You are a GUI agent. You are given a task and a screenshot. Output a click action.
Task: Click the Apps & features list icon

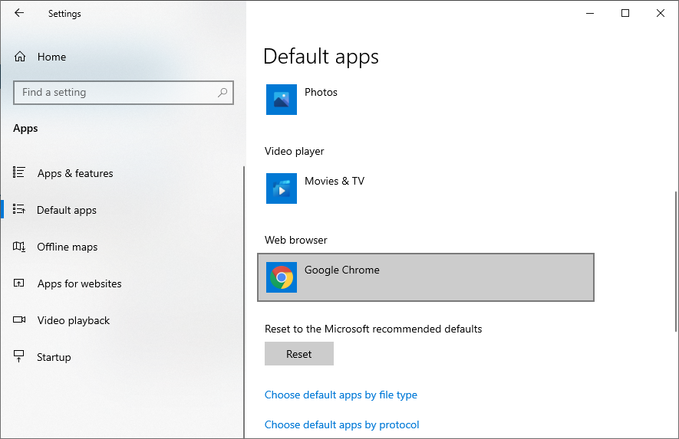click(19, 172)
